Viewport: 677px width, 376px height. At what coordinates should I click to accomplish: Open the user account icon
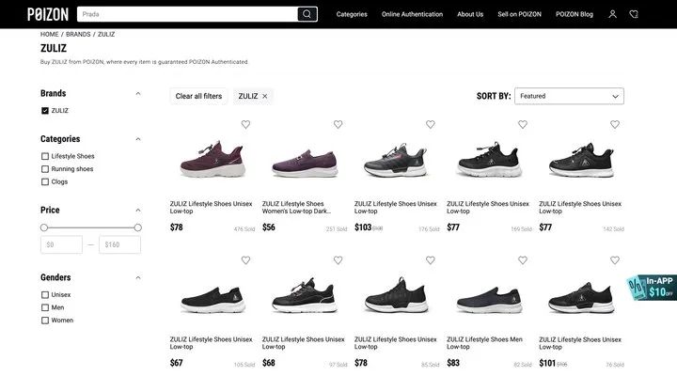click(612, 14)
